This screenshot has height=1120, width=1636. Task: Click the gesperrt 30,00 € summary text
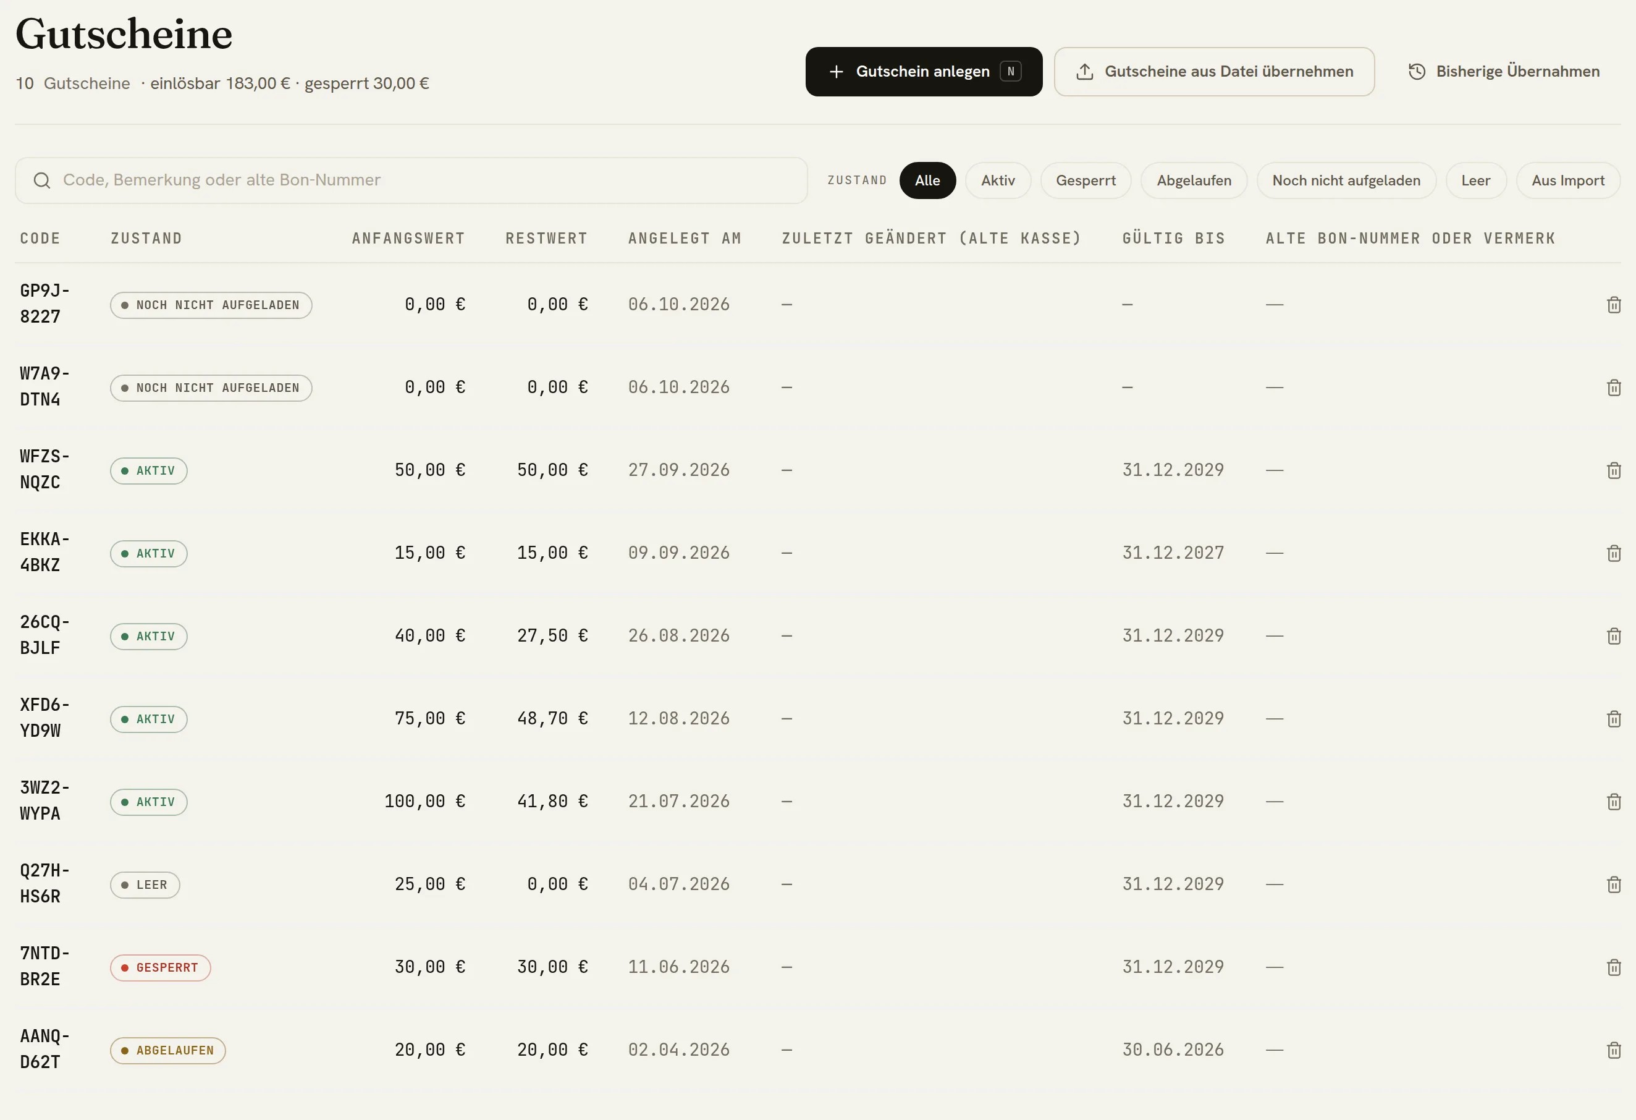367,83
